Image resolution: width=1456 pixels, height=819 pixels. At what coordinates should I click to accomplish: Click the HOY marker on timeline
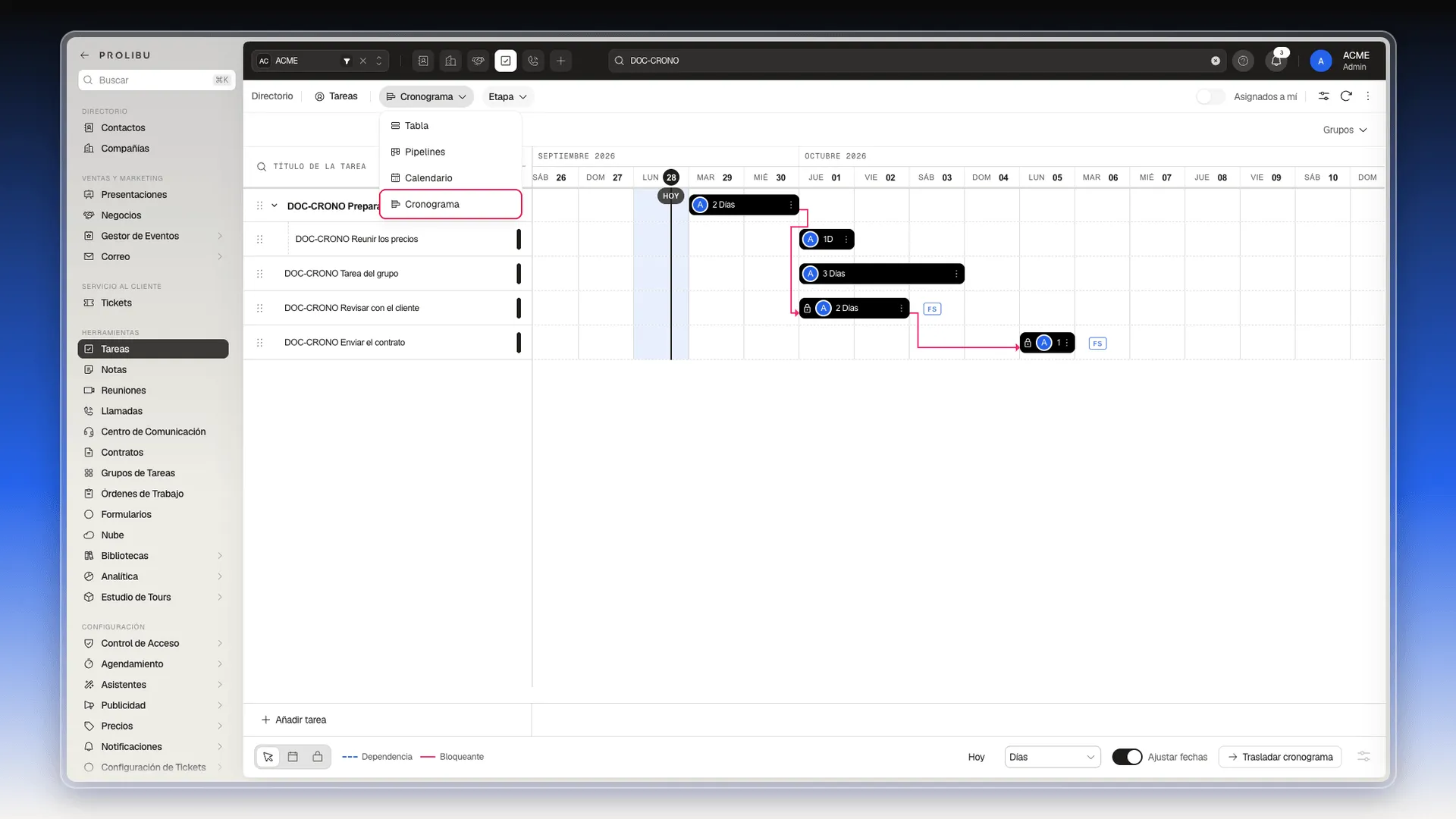671,196
